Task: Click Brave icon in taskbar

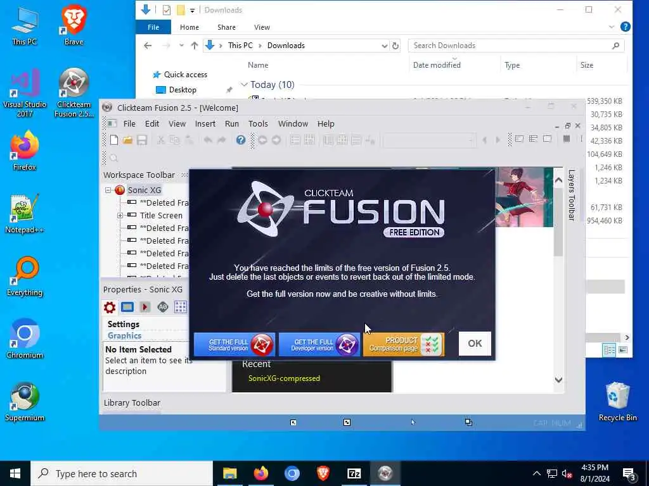Action: point(323,473)
